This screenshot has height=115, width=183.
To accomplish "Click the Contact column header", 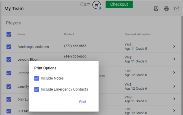I will (x=69, y=34).
